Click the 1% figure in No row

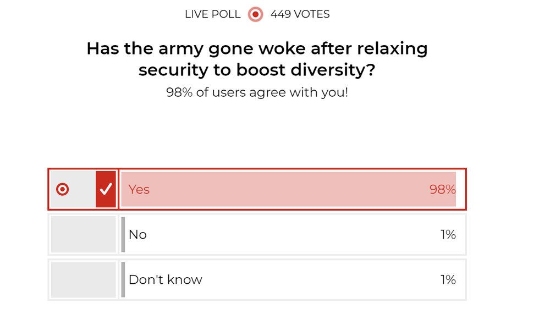pyautogui.click(x=448, y=235)
